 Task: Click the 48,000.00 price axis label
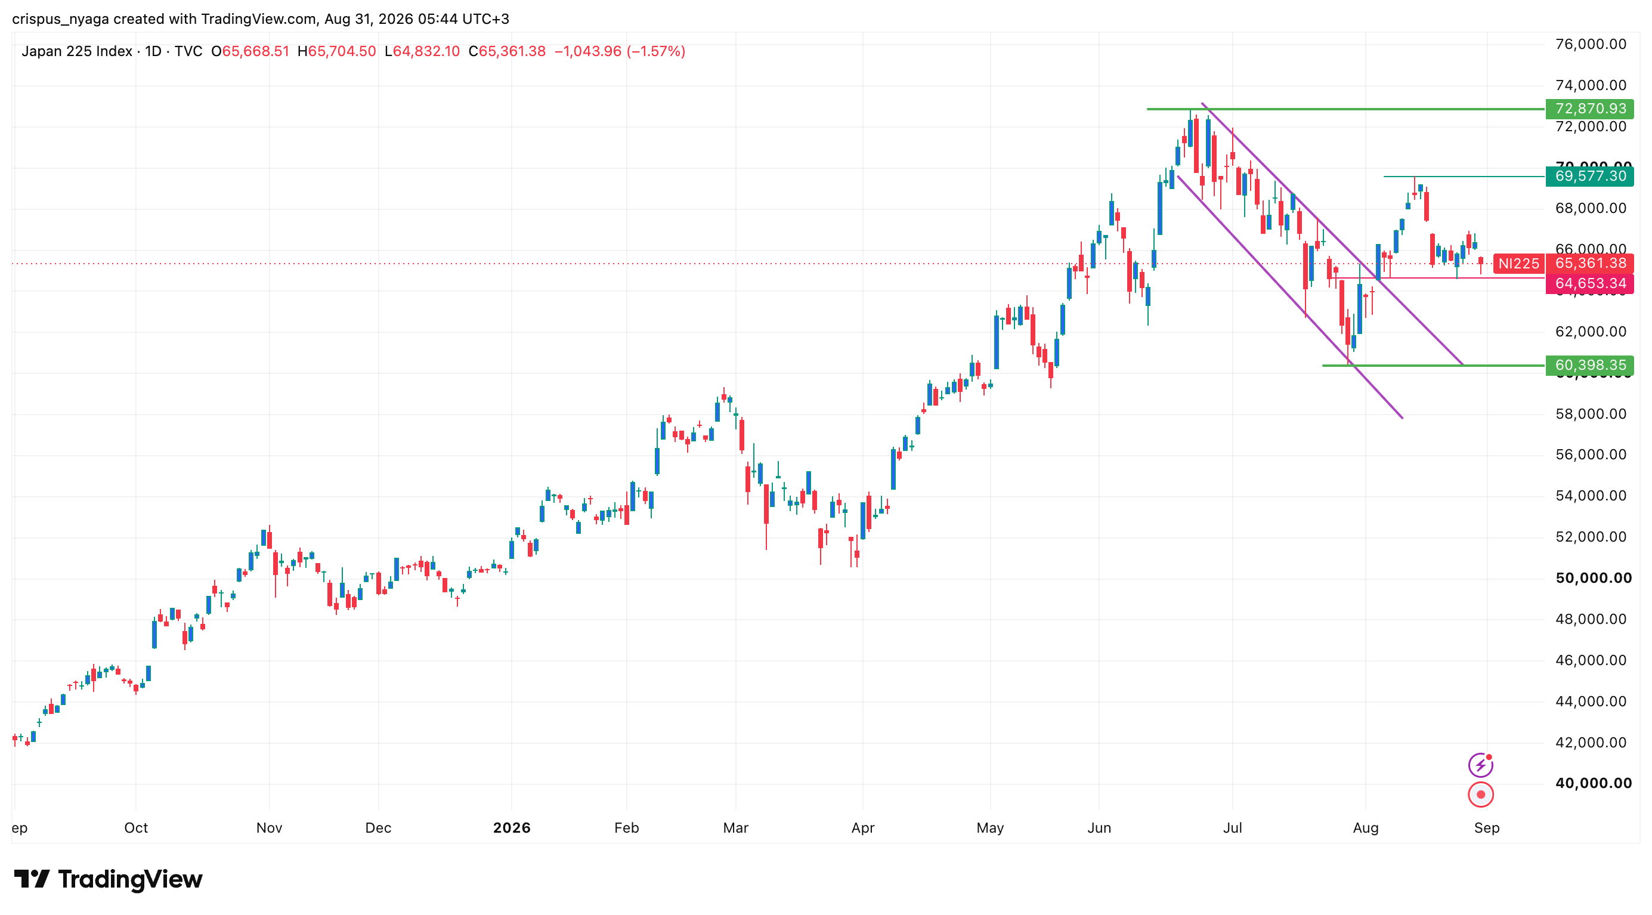(1591, 619)
